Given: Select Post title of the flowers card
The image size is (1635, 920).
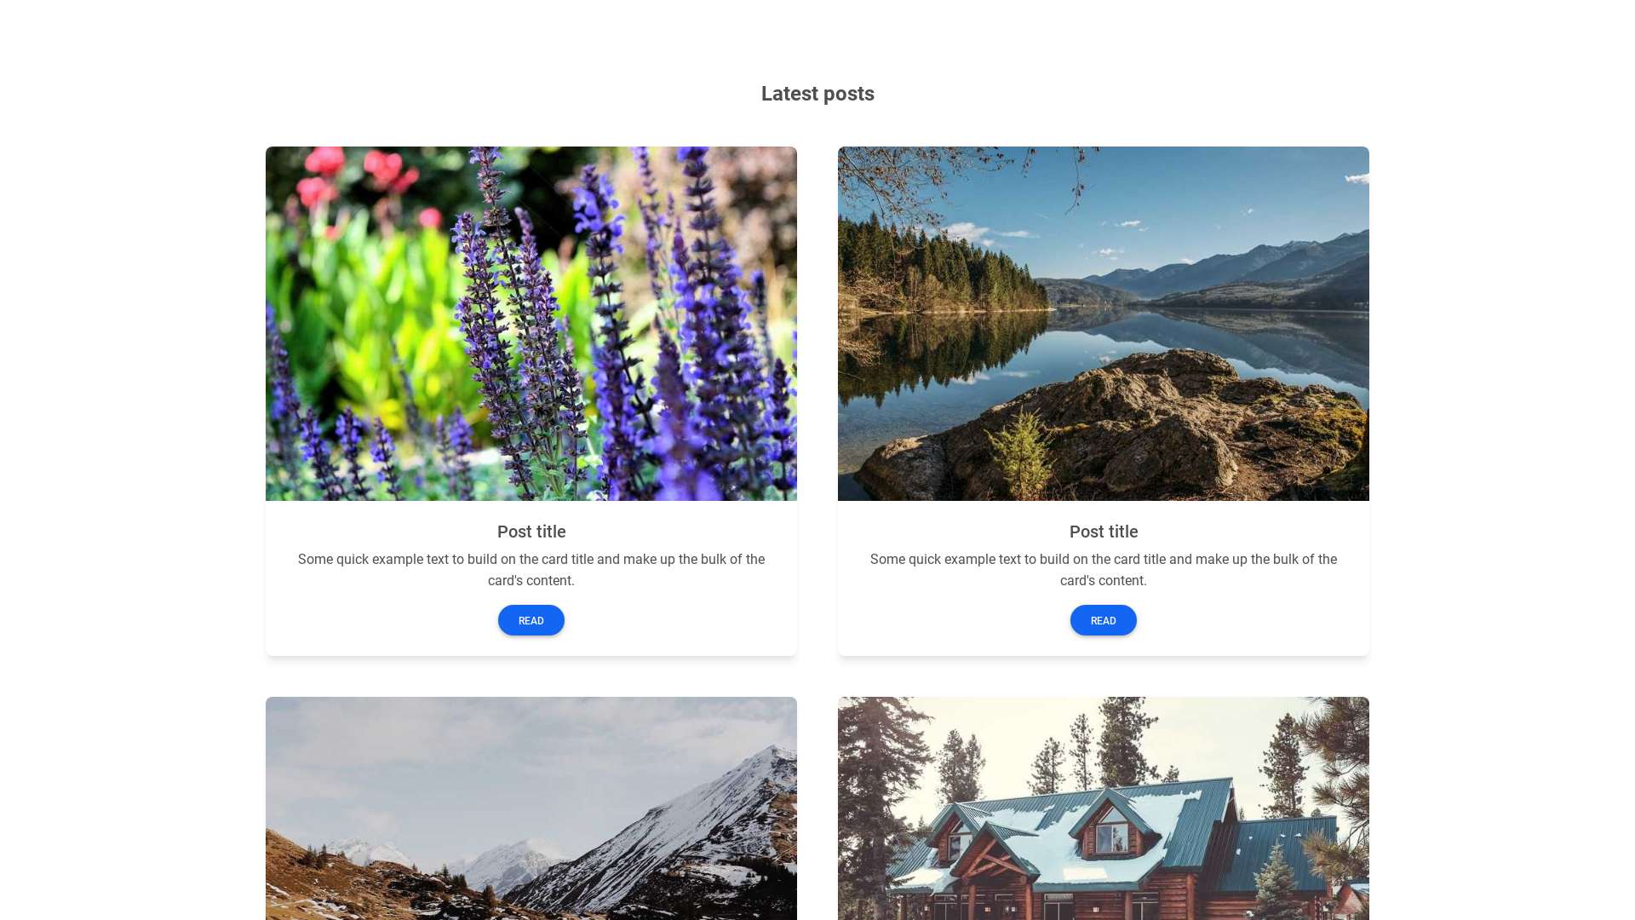Looking at the screenshot, I should pyautogui.click(x=531, y=532).
